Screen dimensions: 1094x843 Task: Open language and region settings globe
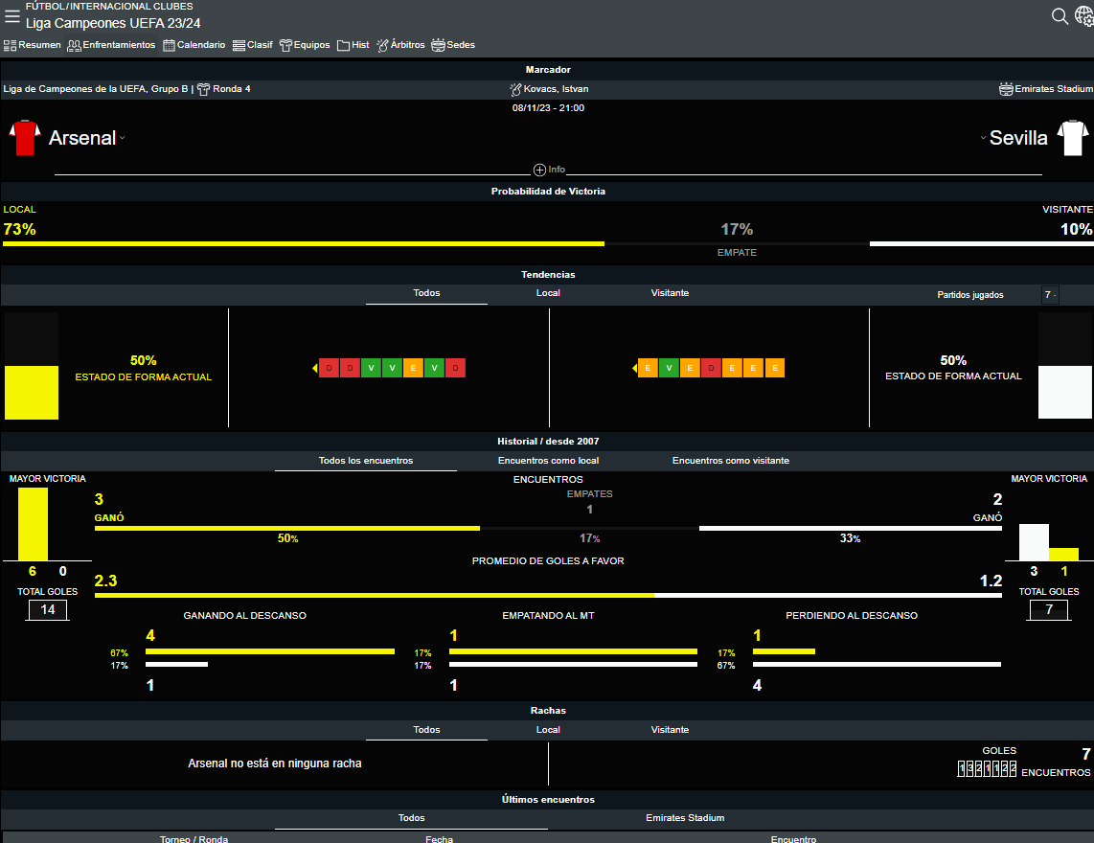point(1083,16)
